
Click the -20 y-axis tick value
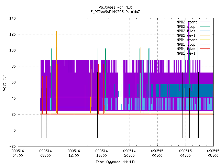[x=12, y=146]
